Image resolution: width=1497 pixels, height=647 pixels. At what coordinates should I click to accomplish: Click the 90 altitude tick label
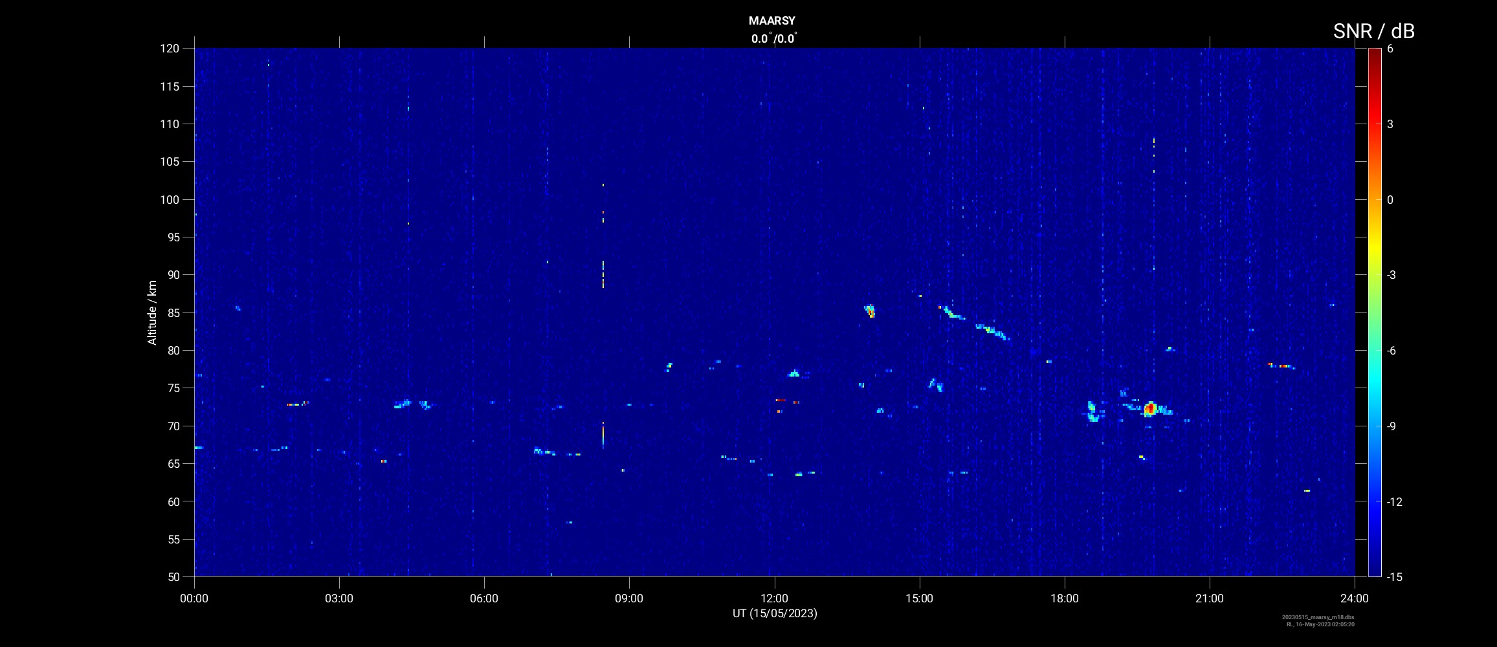[x=172, y=275]
